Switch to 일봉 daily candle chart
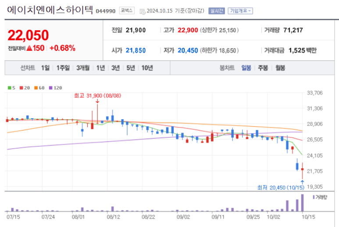339x227 pixels. [x=246, y=68]
